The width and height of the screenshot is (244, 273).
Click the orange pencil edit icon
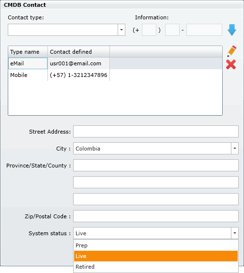[231, 51]
